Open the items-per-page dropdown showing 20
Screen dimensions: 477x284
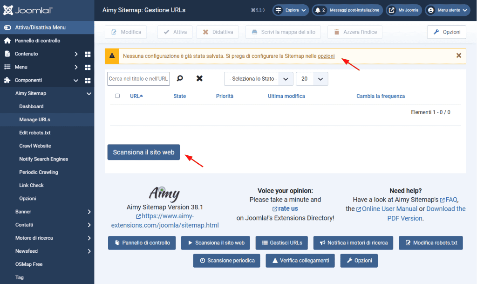(312, 78)
